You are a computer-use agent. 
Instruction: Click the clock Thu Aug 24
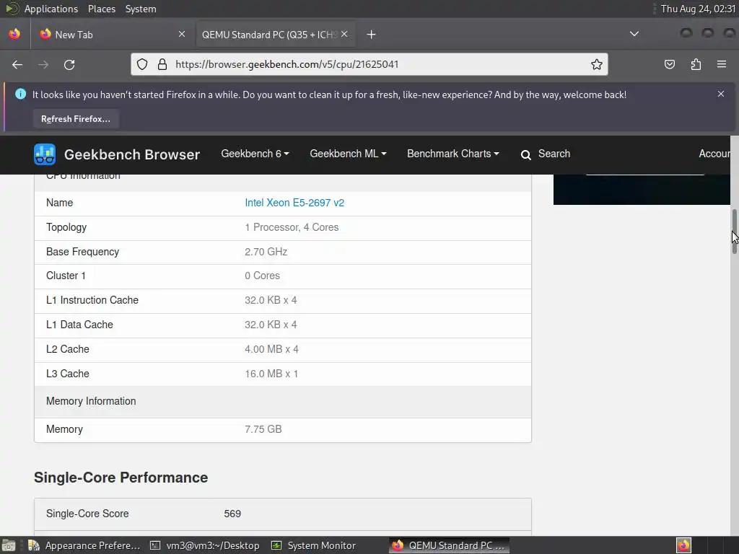(698, 9)
